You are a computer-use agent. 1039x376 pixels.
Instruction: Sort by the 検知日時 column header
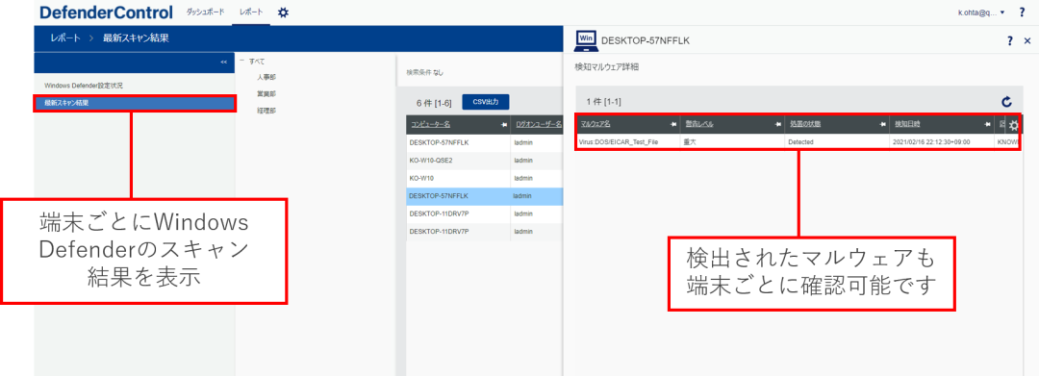(907, 124)
